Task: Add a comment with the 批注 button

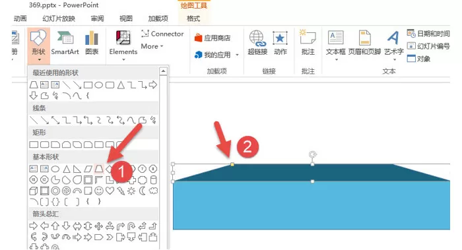Action: point(308,43)
